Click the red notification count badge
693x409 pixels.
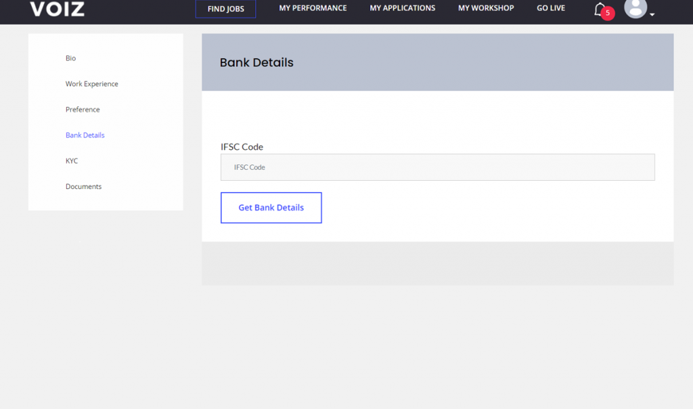[608, 14]
